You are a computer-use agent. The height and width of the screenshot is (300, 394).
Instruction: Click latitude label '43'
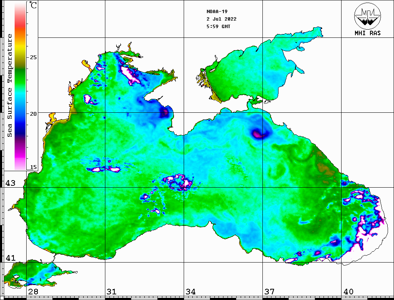point(10,183)
